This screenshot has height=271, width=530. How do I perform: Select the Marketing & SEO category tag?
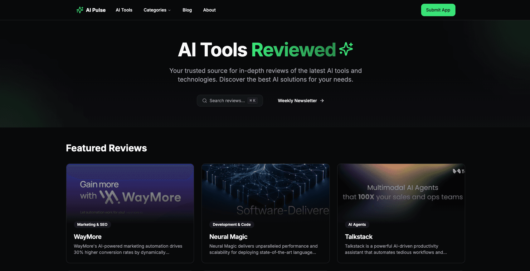point(92,225)
